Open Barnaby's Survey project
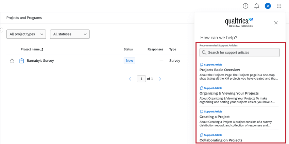The image size is (289, 144). [x=40, y=61]
